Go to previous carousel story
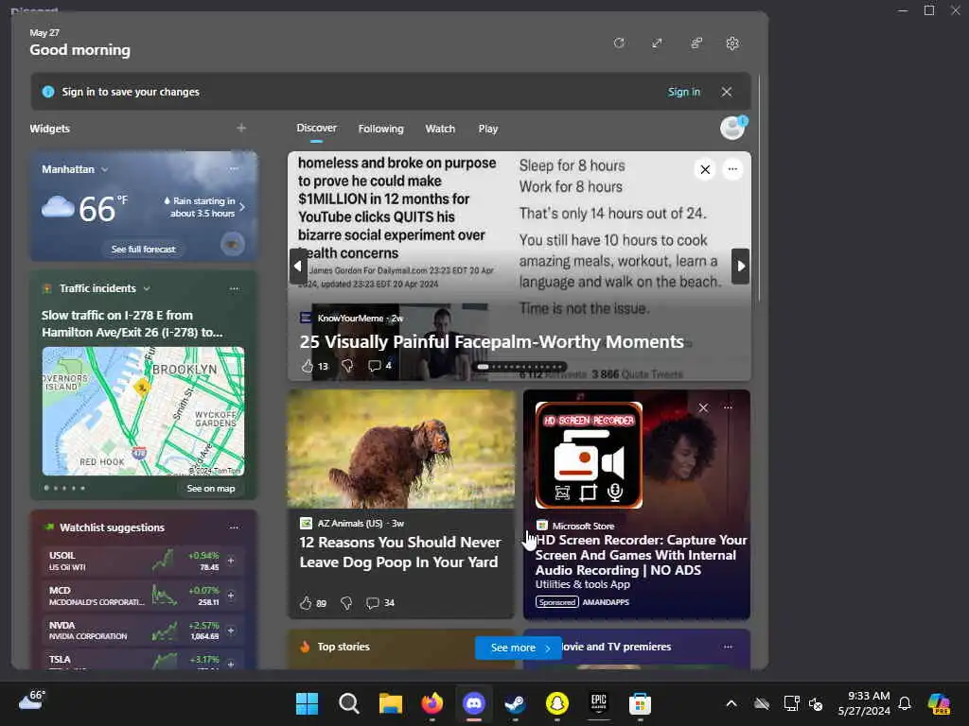This screenshot has height=726, width=969. [x=298, y=266]
